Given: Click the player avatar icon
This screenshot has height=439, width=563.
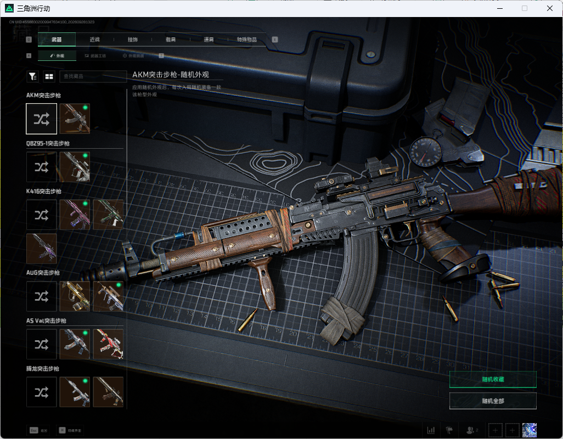Looking at the screenshot, I should (x=529, y=430).
